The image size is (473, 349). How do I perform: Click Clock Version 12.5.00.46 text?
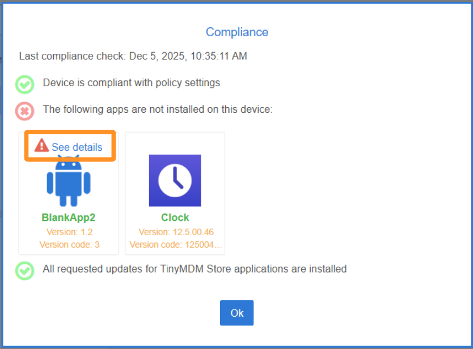tap(176, 232)
